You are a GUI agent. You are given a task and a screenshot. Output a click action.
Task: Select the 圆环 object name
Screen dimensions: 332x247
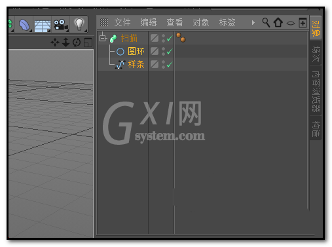(136, 52)
